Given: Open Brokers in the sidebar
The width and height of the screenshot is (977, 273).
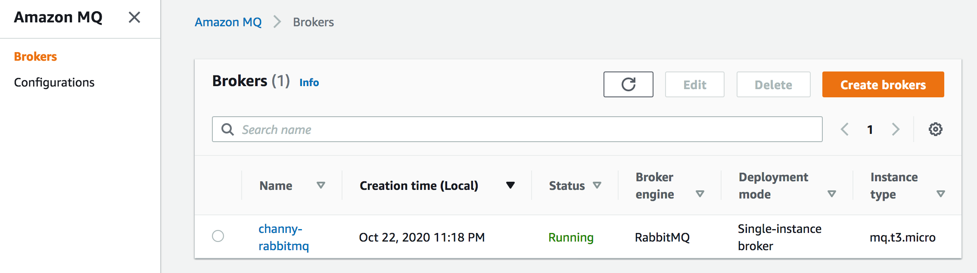Looking at the screenshot, I should pyautogui.click(x=35, y=56).
